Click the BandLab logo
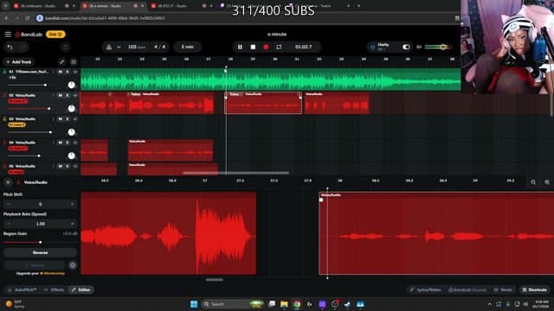The image size is (554, 311). 29,35
